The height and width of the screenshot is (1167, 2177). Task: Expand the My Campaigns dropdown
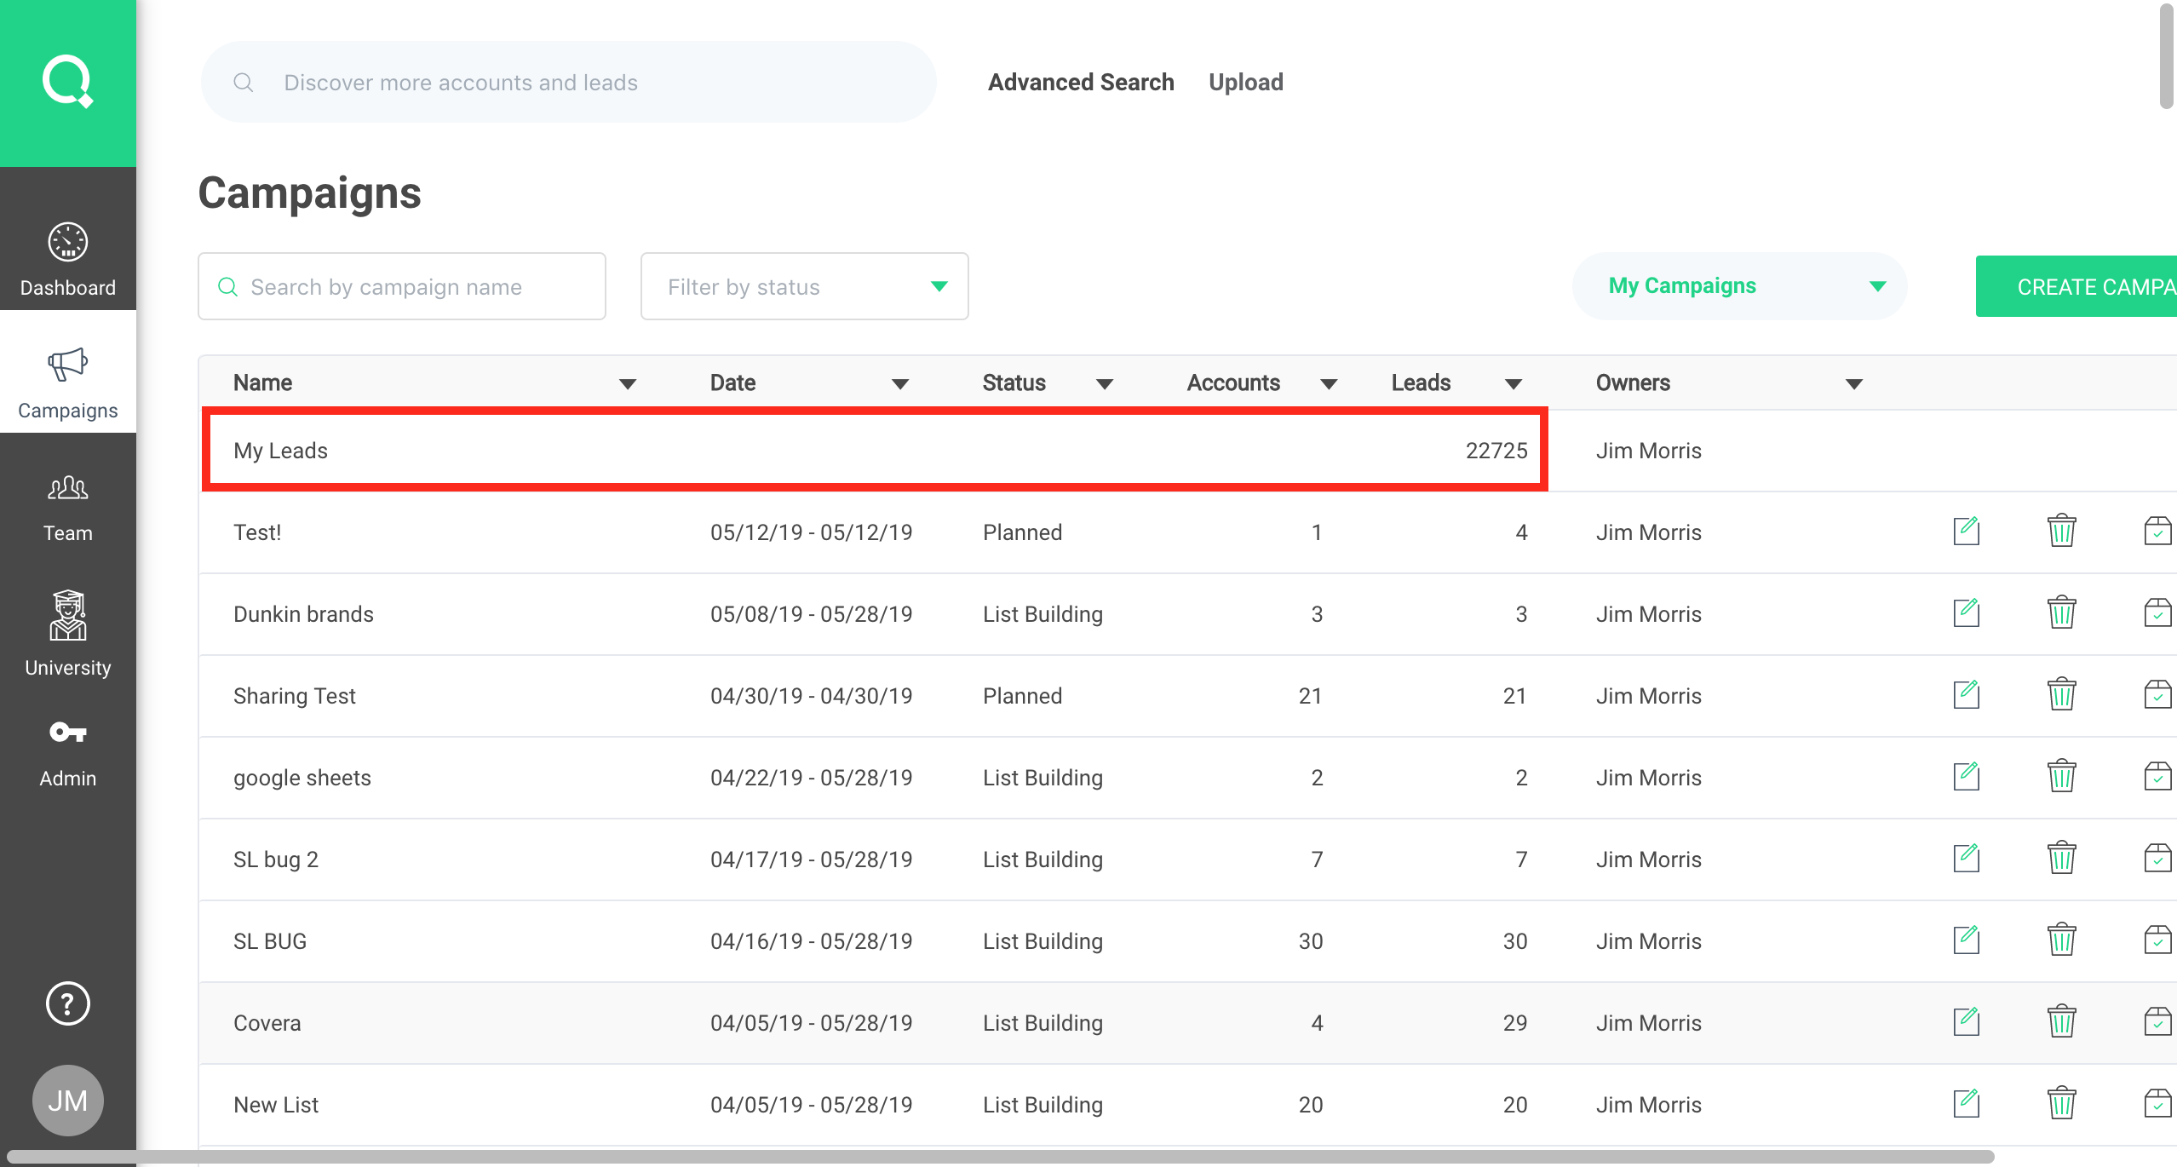(1738, 286)
